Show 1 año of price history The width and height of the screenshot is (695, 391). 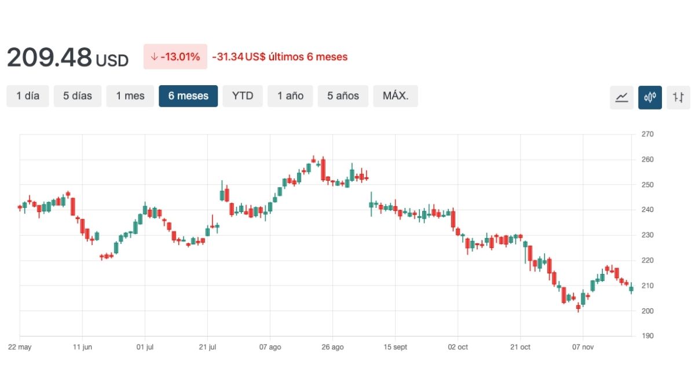click(x=290, y=96)
